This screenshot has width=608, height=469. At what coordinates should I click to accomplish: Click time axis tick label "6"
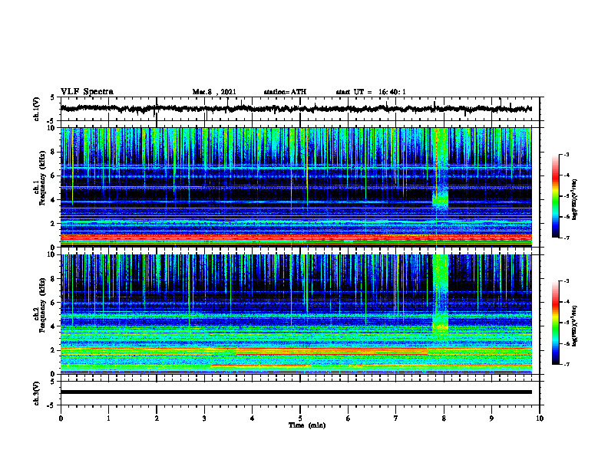tap(349, 418)
